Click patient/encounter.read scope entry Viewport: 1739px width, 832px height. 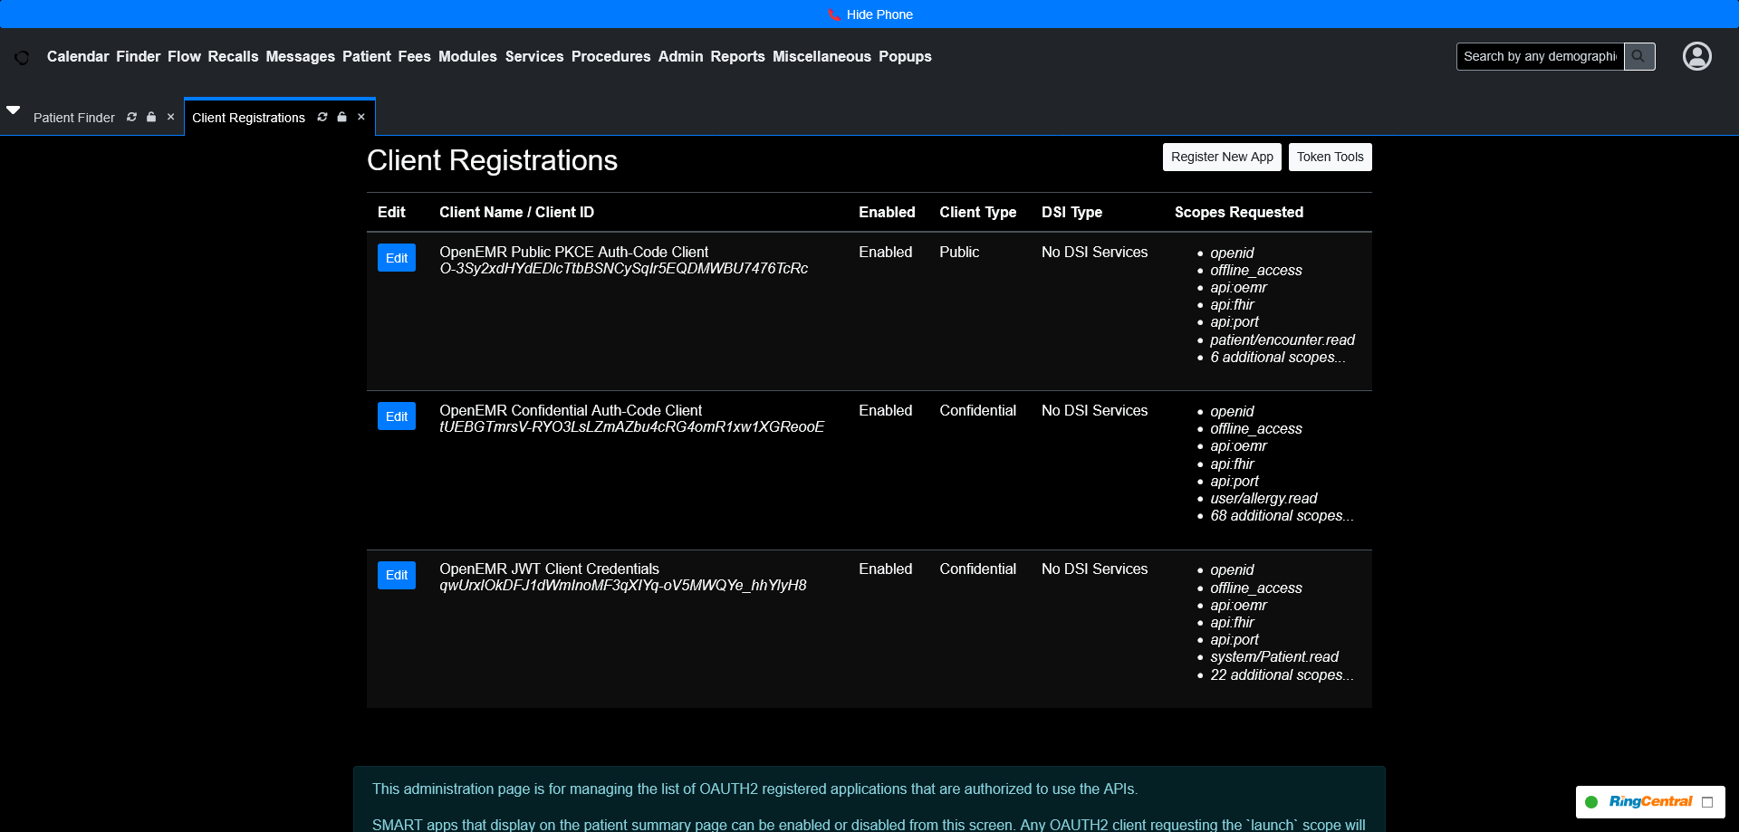pos(1283,340)
